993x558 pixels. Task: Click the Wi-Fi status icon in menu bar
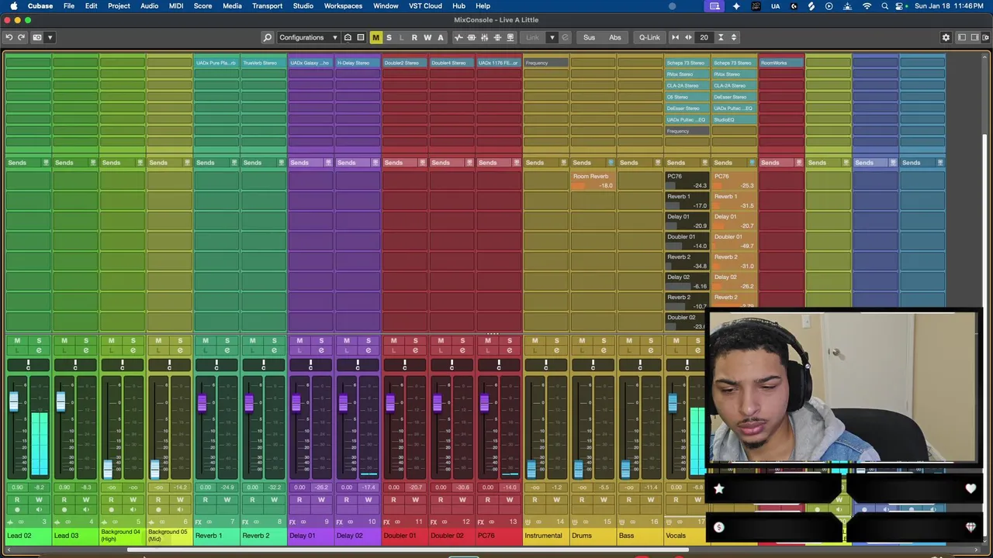(x=866, y=6)
